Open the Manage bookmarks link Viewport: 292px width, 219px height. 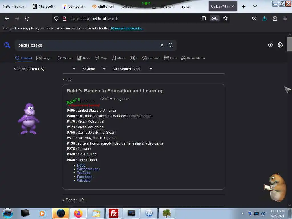click(x=127, y=28)
